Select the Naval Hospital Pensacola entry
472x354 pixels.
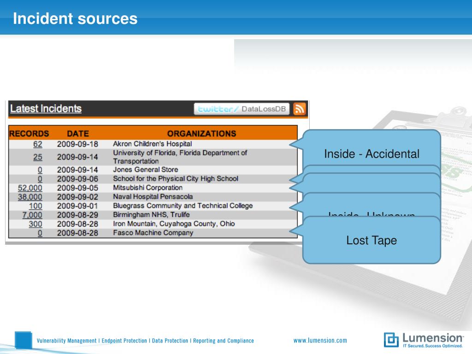(153, 196)
